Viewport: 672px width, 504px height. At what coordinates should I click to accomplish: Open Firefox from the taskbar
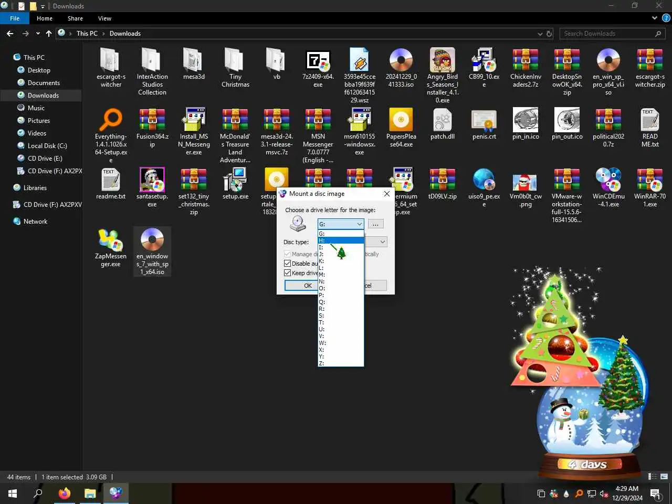pos(65,493)
